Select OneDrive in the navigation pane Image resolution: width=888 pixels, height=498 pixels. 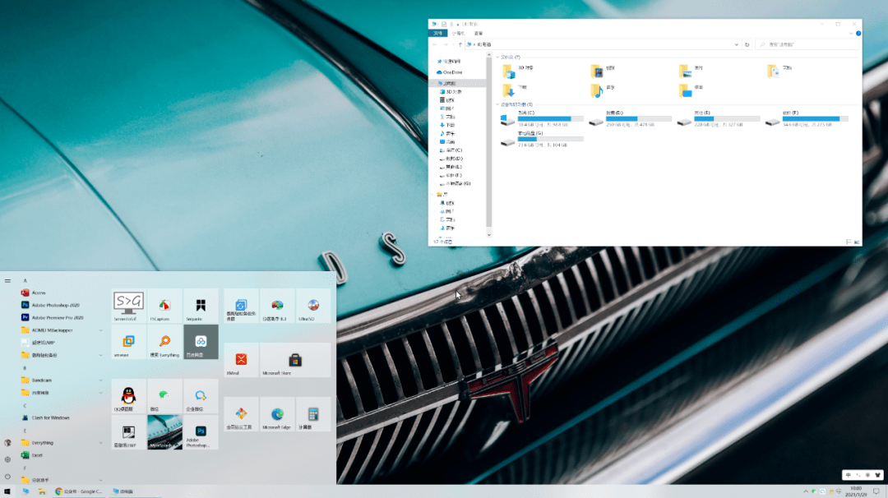coord(452,72)
